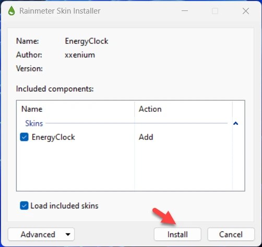Open the Advanced dropdown arrow
This screenshot has height=247, width=262.
pos(68,234)
